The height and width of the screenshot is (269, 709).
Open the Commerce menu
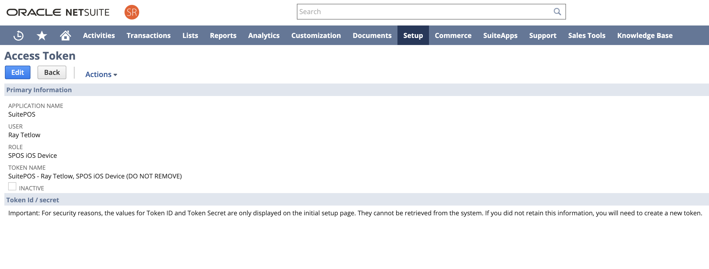(x=453, y=36)
